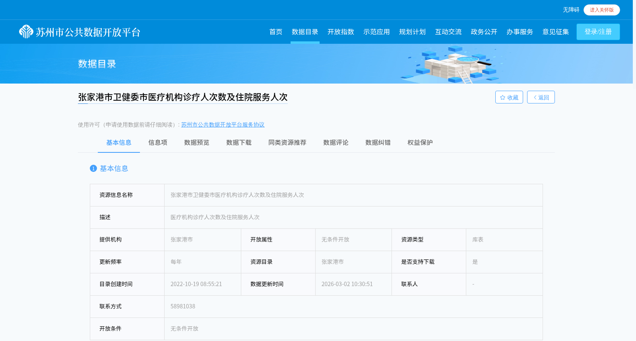Click the 是否支持下载 value 是
Screen dimensions: 636x341
coord(475,262)
